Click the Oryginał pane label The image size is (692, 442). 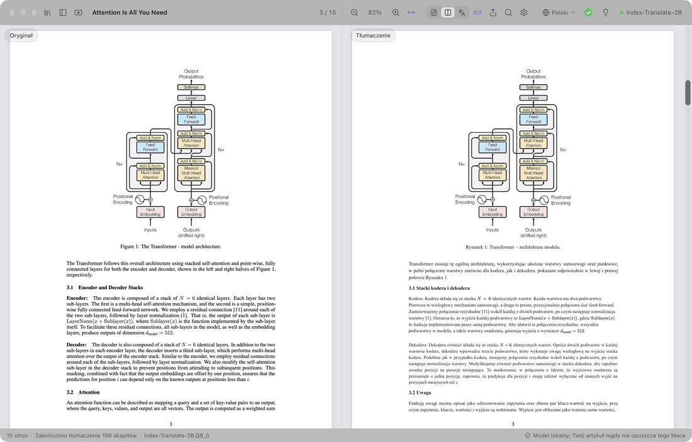pos(21,35)
